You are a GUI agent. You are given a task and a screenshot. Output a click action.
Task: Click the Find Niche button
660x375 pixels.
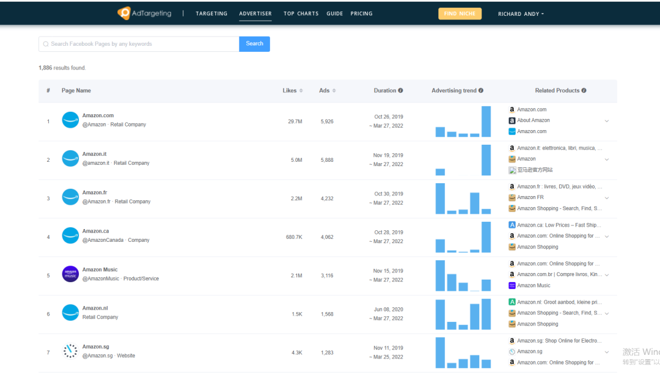[x=460, y=13]
